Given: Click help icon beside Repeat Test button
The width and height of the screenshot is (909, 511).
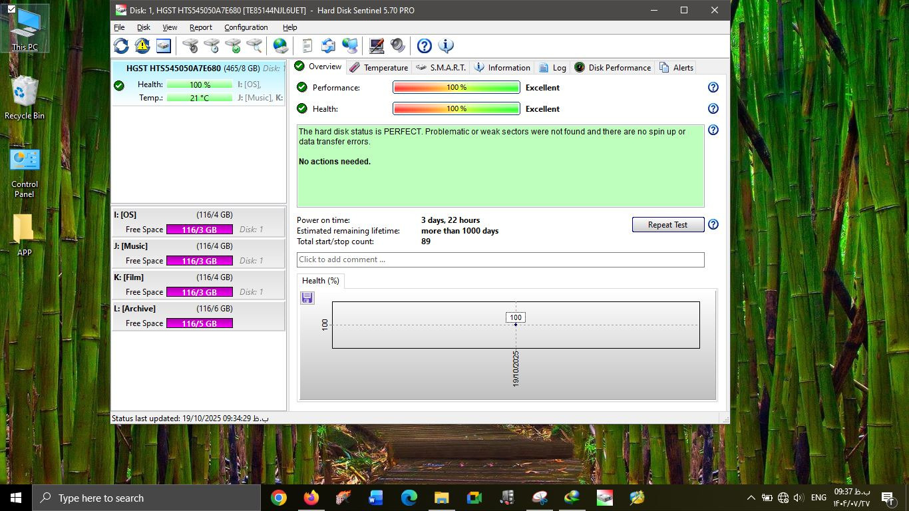Looking at the screenshot, I should [713, 224].
